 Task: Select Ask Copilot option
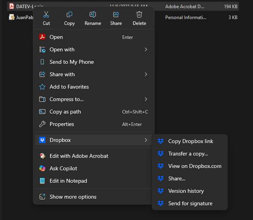63,169
